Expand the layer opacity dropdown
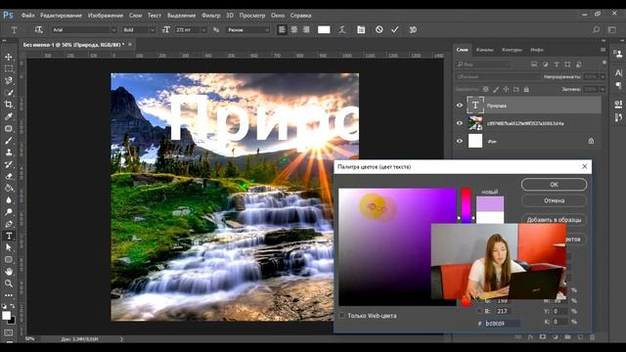This screenshot has height=352, width=626. click(603, 76)
